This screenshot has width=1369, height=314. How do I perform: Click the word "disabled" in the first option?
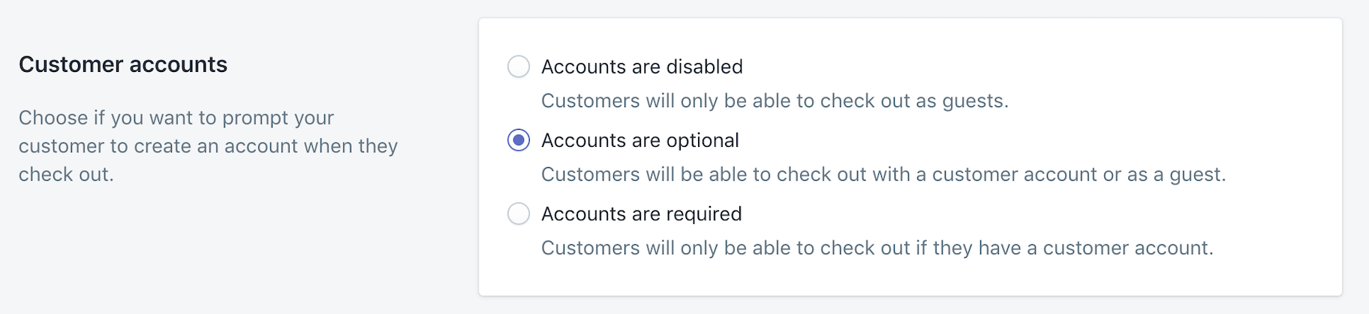click(x=704, y=67)
